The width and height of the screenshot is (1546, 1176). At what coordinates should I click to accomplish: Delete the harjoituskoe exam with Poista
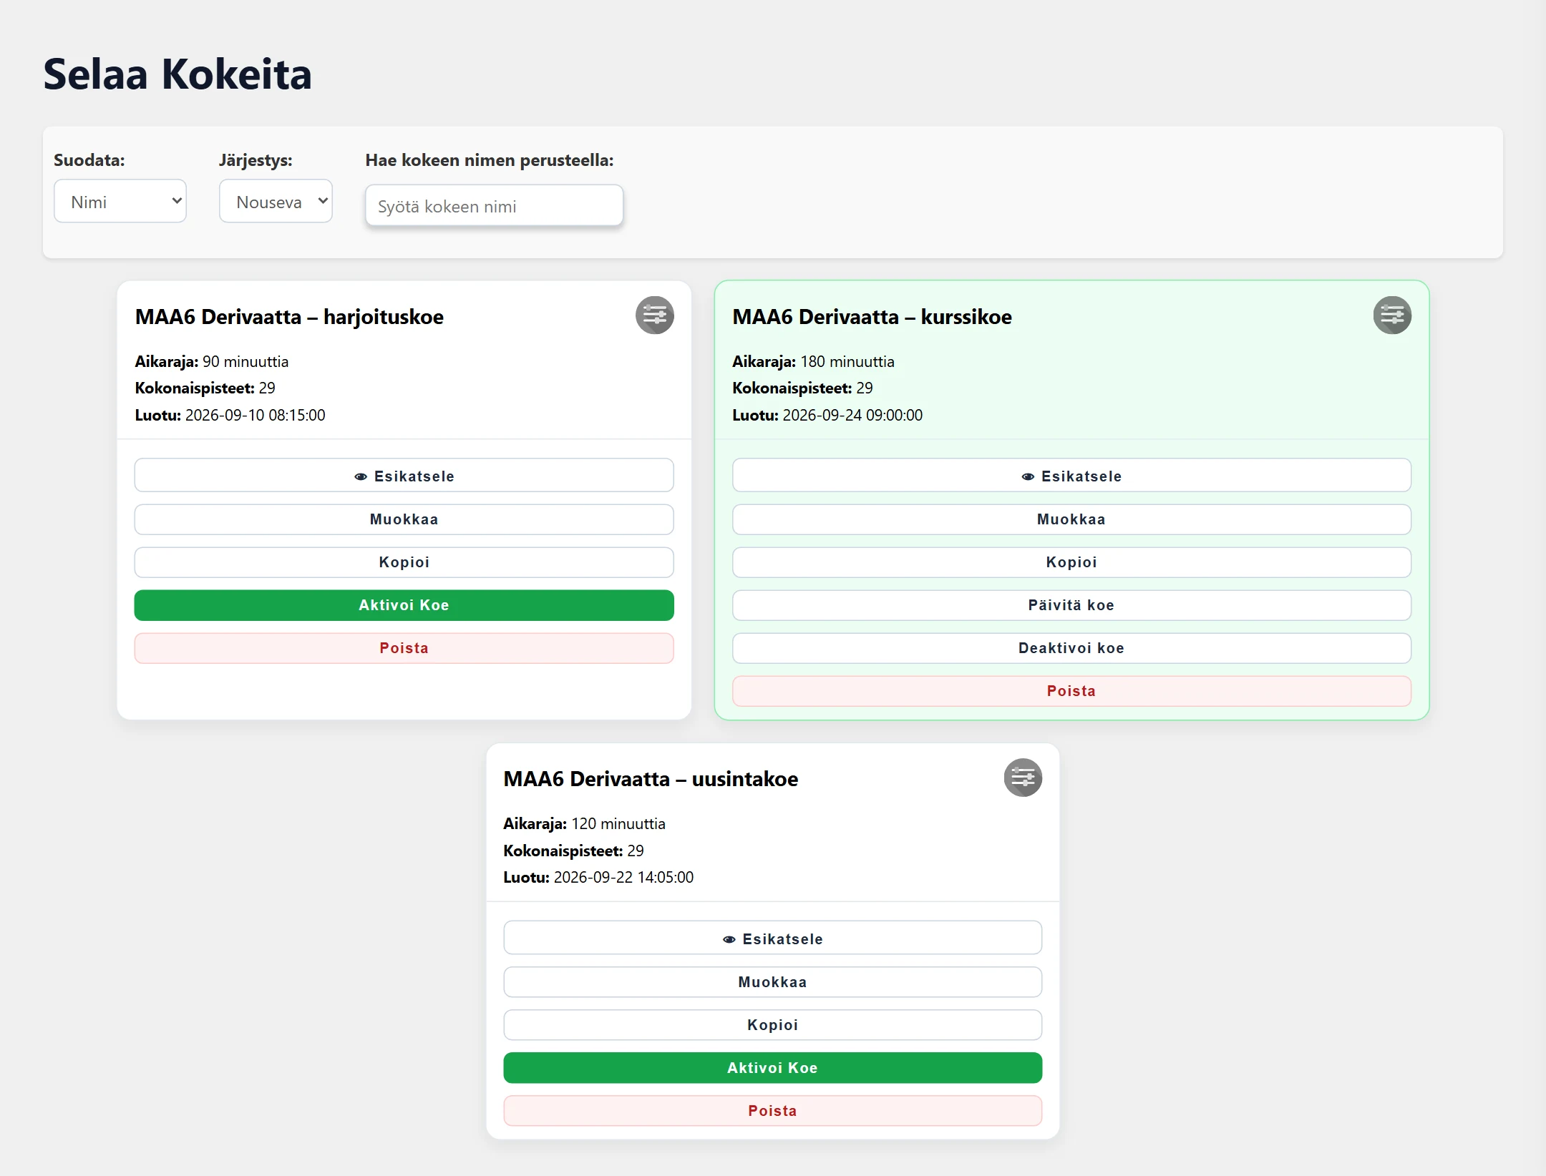(404, 648)
